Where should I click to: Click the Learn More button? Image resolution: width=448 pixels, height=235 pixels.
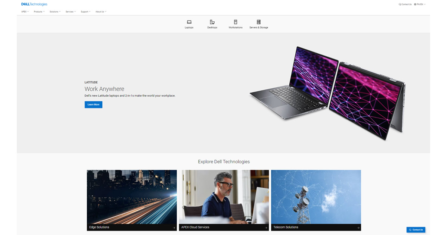[93, 105]
